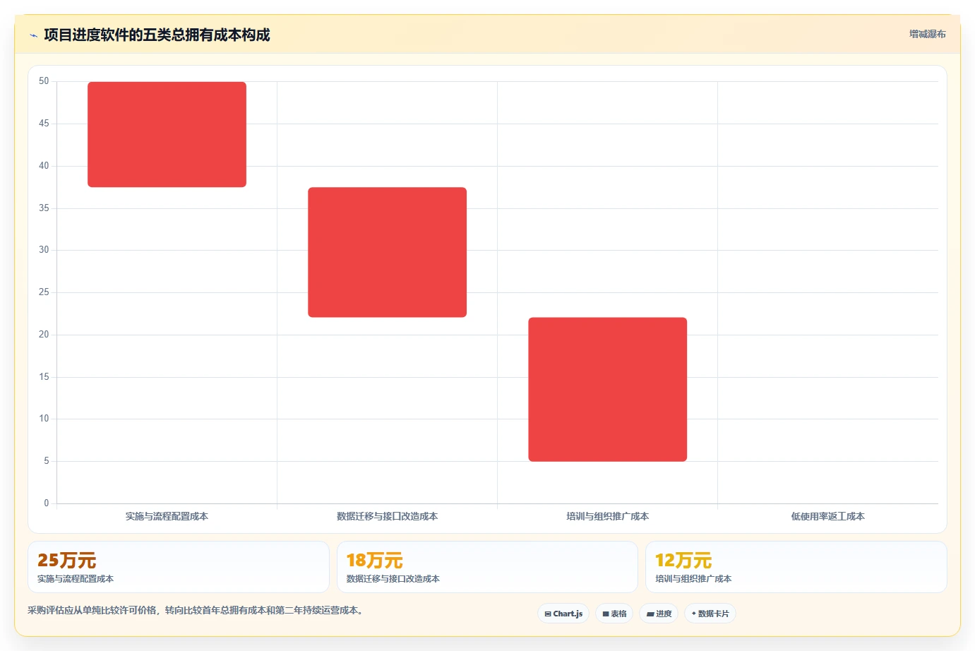Open the 18万元 data card
This screenshot has height=651, width=975.
click(487, 567)
